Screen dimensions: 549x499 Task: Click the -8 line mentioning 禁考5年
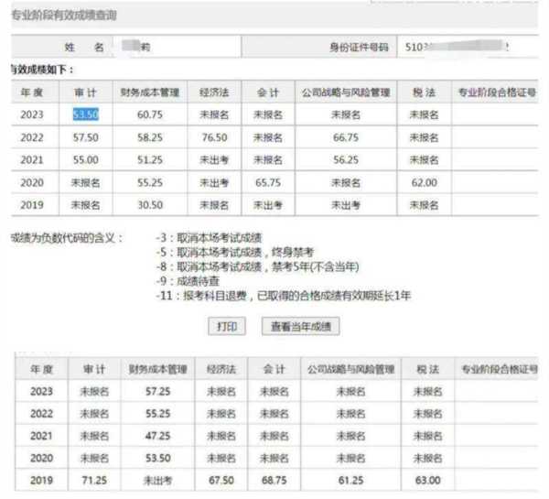click(257, 266)
